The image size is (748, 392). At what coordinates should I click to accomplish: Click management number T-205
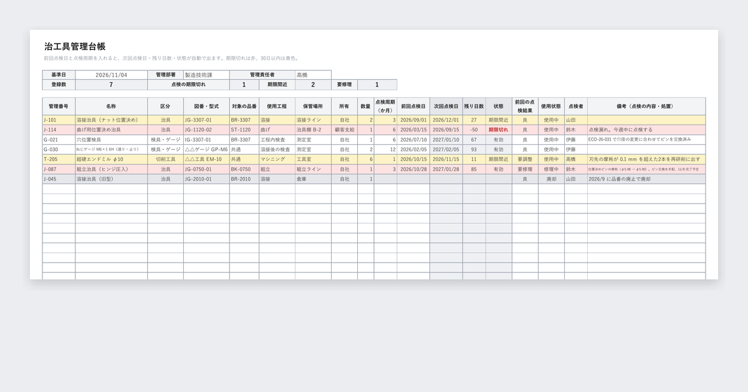pos(59,159)
